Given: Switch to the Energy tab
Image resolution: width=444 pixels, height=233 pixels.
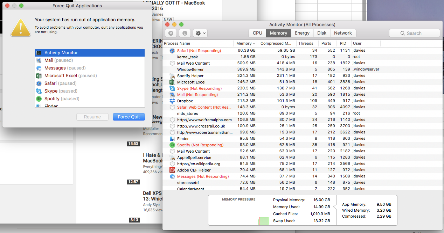Looking at the screenshot, I should pyautogui.click(x=302, y=33).
